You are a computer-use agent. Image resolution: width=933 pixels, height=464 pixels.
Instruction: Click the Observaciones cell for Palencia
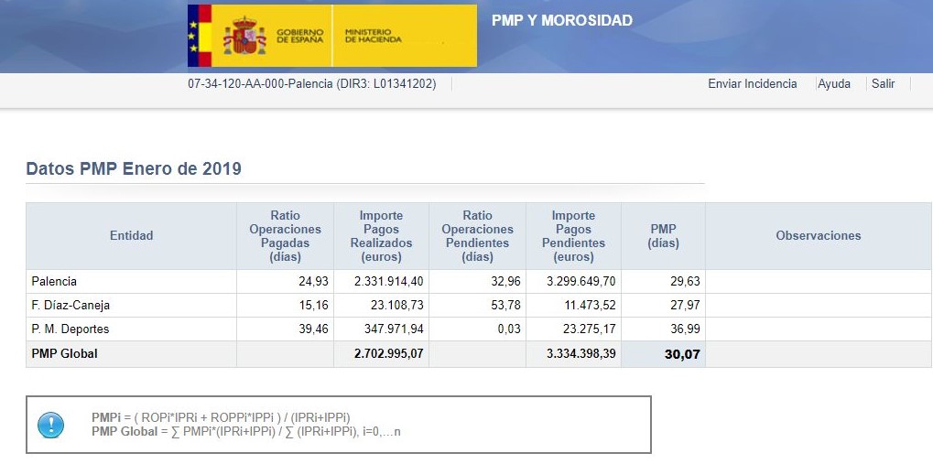click(x=818, y=281)
